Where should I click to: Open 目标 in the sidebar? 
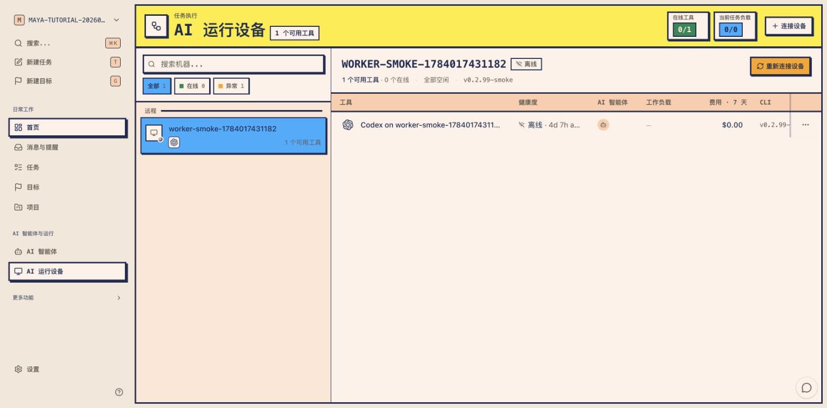click(67, 187)
